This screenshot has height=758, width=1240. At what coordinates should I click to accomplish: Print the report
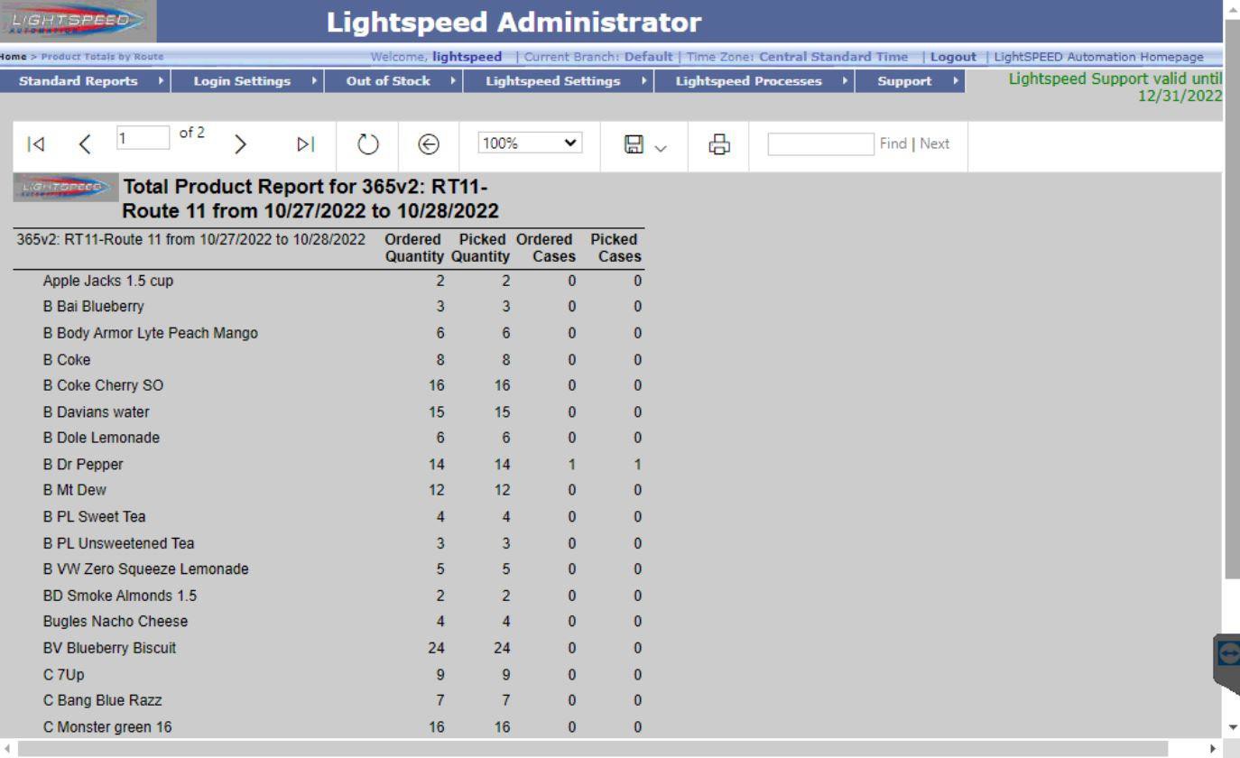tap(718, 144)
